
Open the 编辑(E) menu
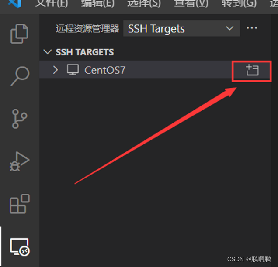(x=97, y=3)
